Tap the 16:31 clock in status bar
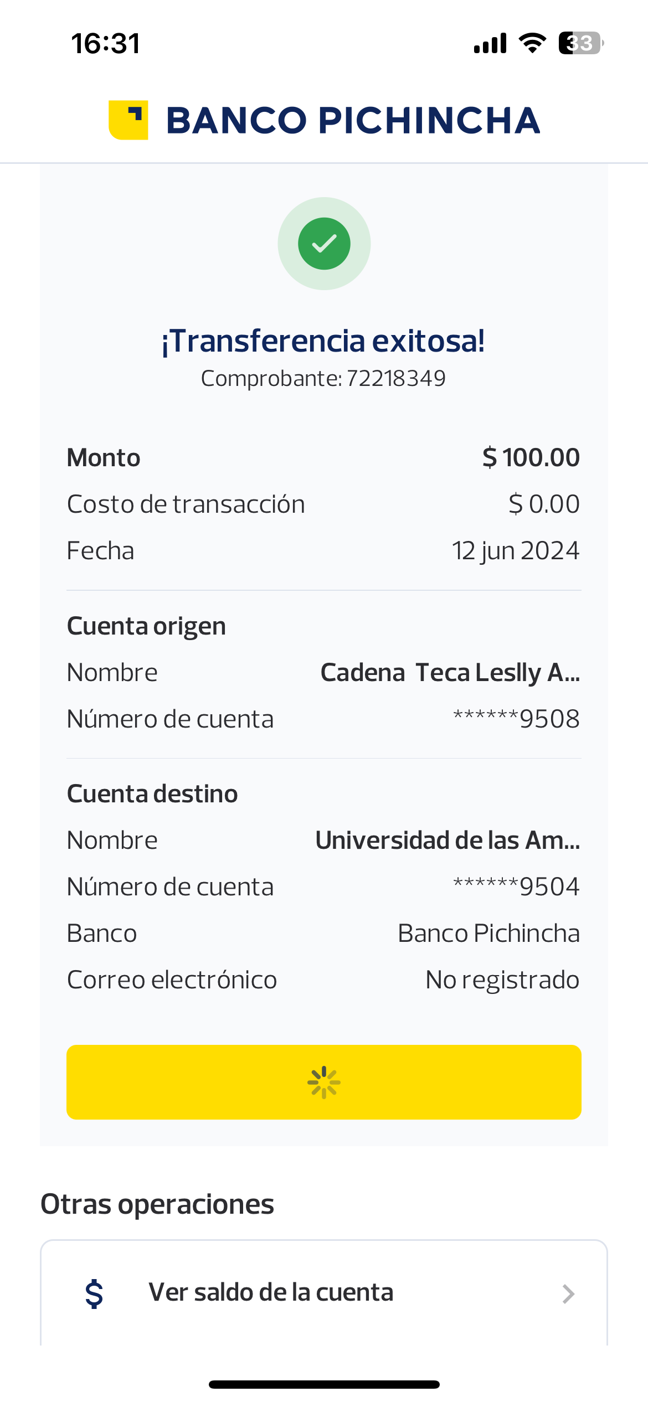 tap(105, 43)
